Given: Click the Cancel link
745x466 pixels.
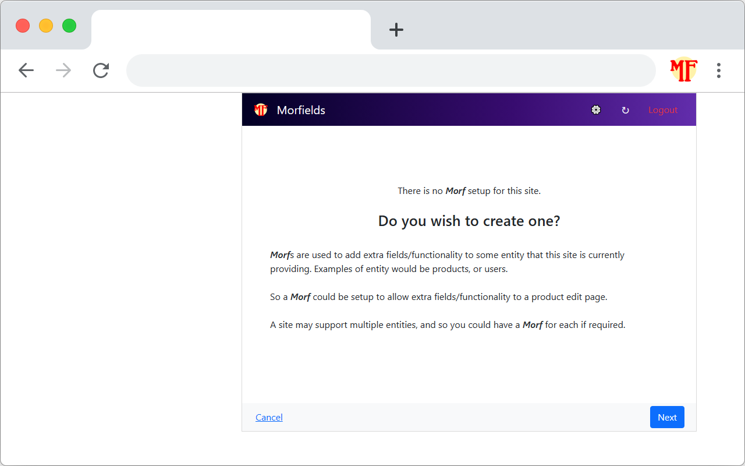Looking at the screenshot, I should pyautogui.click(x=269, y=417).
